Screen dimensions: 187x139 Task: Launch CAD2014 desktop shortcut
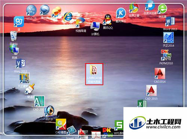tap(160, 73)
